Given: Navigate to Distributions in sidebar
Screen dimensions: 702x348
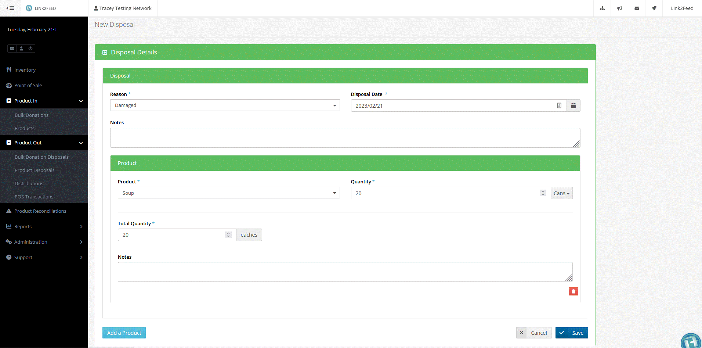Looking at the screenshot, I should coord(29,183).
